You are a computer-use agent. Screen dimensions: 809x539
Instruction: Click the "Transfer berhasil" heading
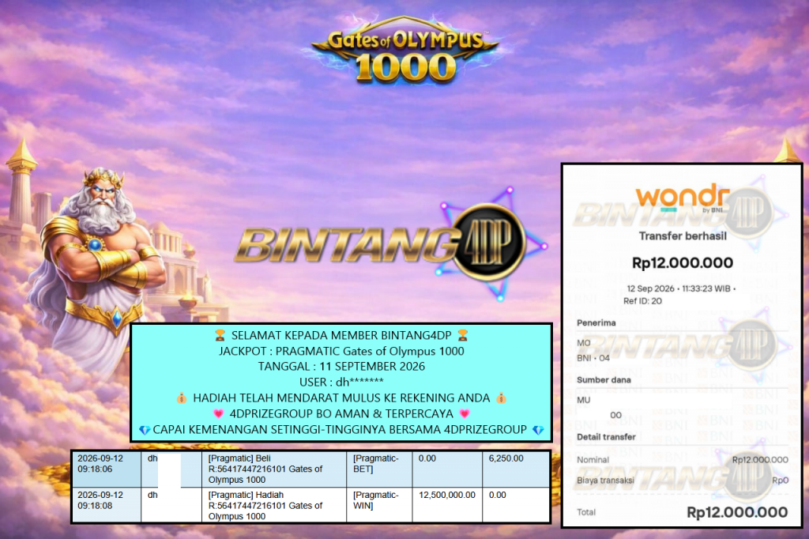point(683,236)
